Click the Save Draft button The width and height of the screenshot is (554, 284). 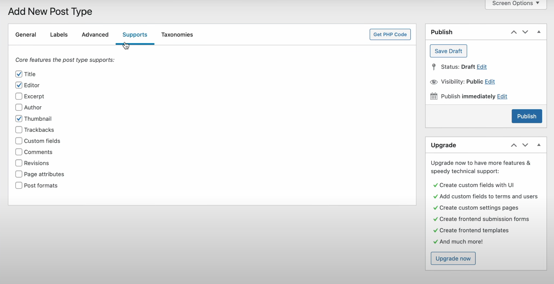point(448,51)
